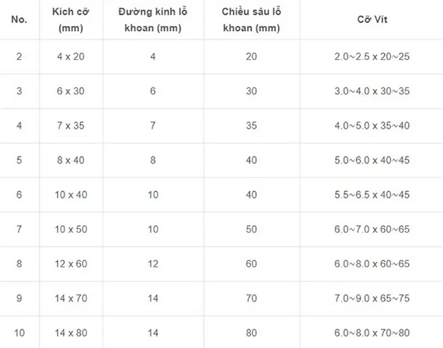The height and width of the screenshot is (348, 443).
Task: Select the "Đường kính lỗ khoan" header
Action: click(x=153, y=20)
